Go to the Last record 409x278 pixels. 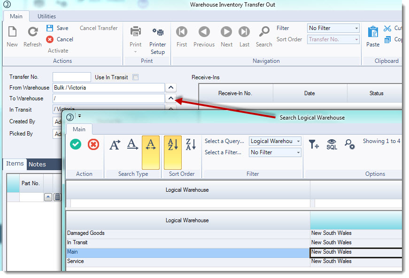tap(244, 32)
